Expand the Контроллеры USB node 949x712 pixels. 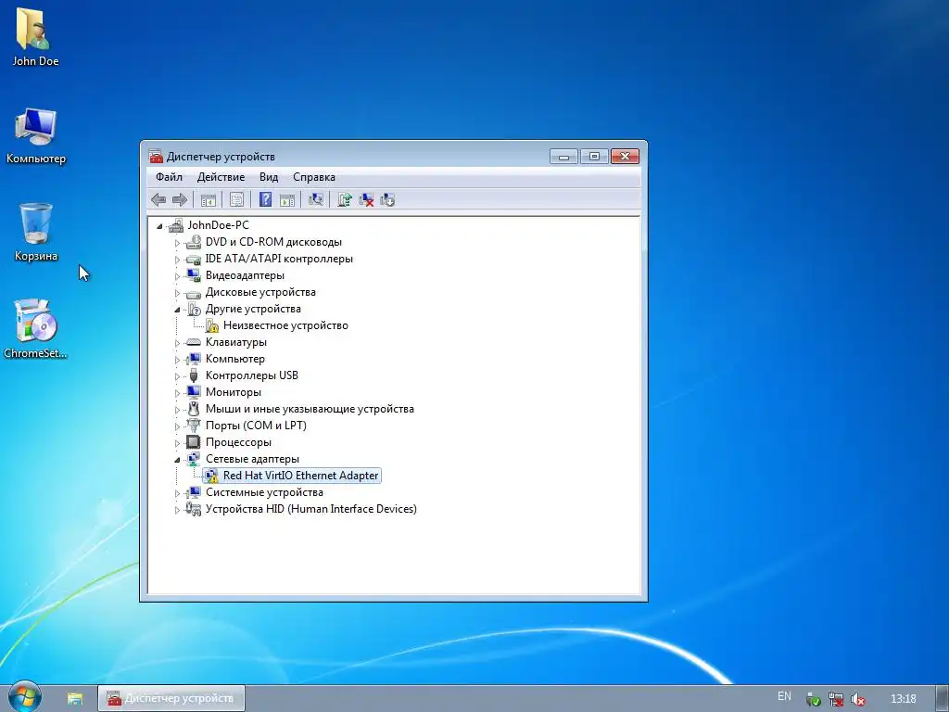click(x=177, y=376)
